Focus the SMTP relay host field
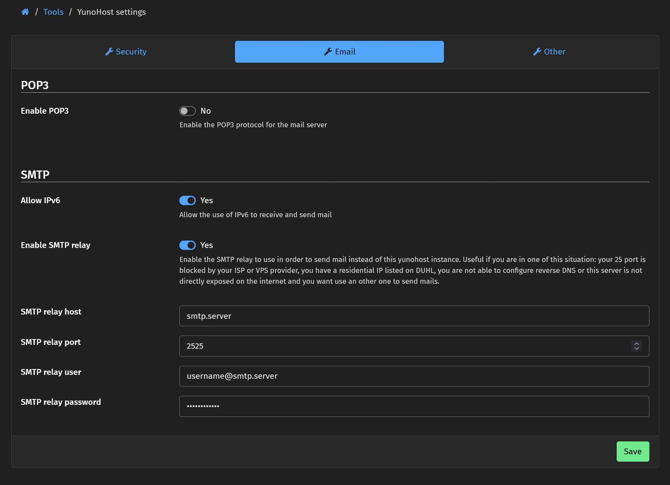The image size is (670, 485). (414, 316)
